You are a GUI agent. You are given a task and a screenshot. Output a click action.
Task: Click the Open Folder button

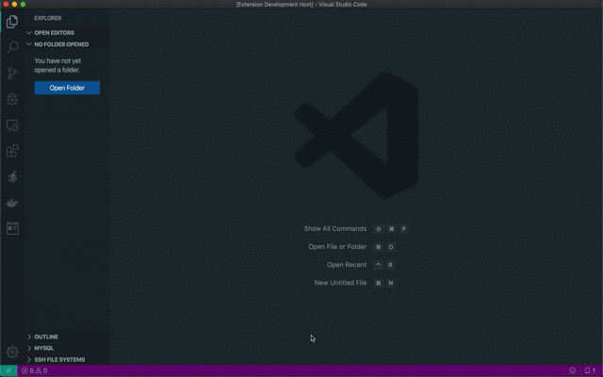(x=67, y=88)
